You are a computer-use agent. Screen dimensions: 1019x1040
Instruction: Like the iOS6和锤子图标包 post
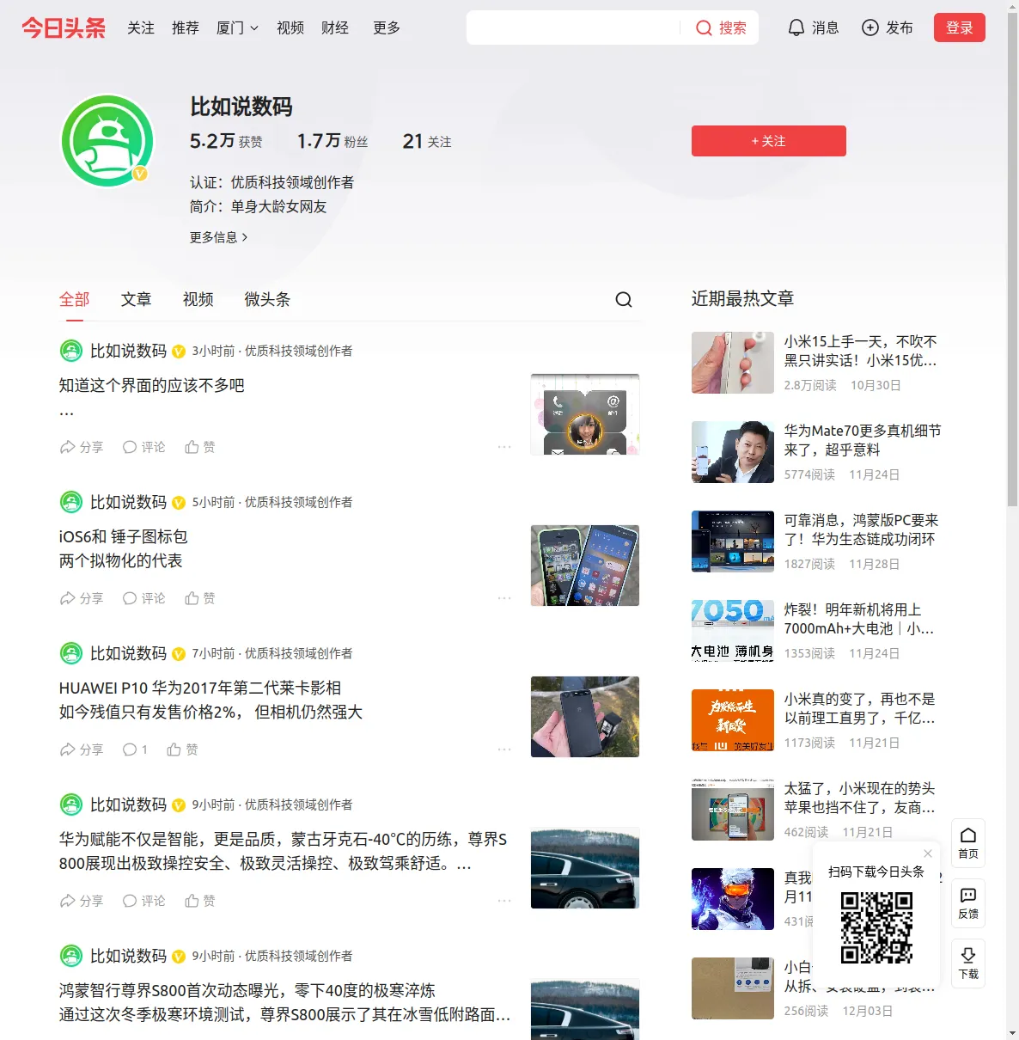click(200, 598)
